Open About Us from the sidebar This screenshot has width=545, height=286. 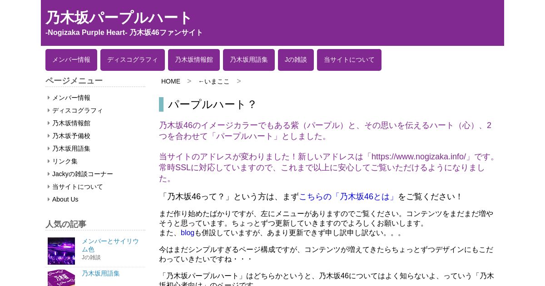65,199
